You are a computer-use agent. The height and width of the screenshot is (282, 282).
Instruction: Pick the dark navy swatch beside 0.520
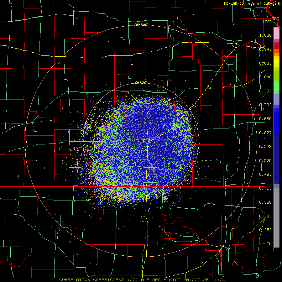277,160
